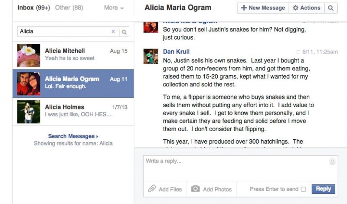Click the magnifier icon in conversation header
347x204 pixels.
tap(331, 8)
